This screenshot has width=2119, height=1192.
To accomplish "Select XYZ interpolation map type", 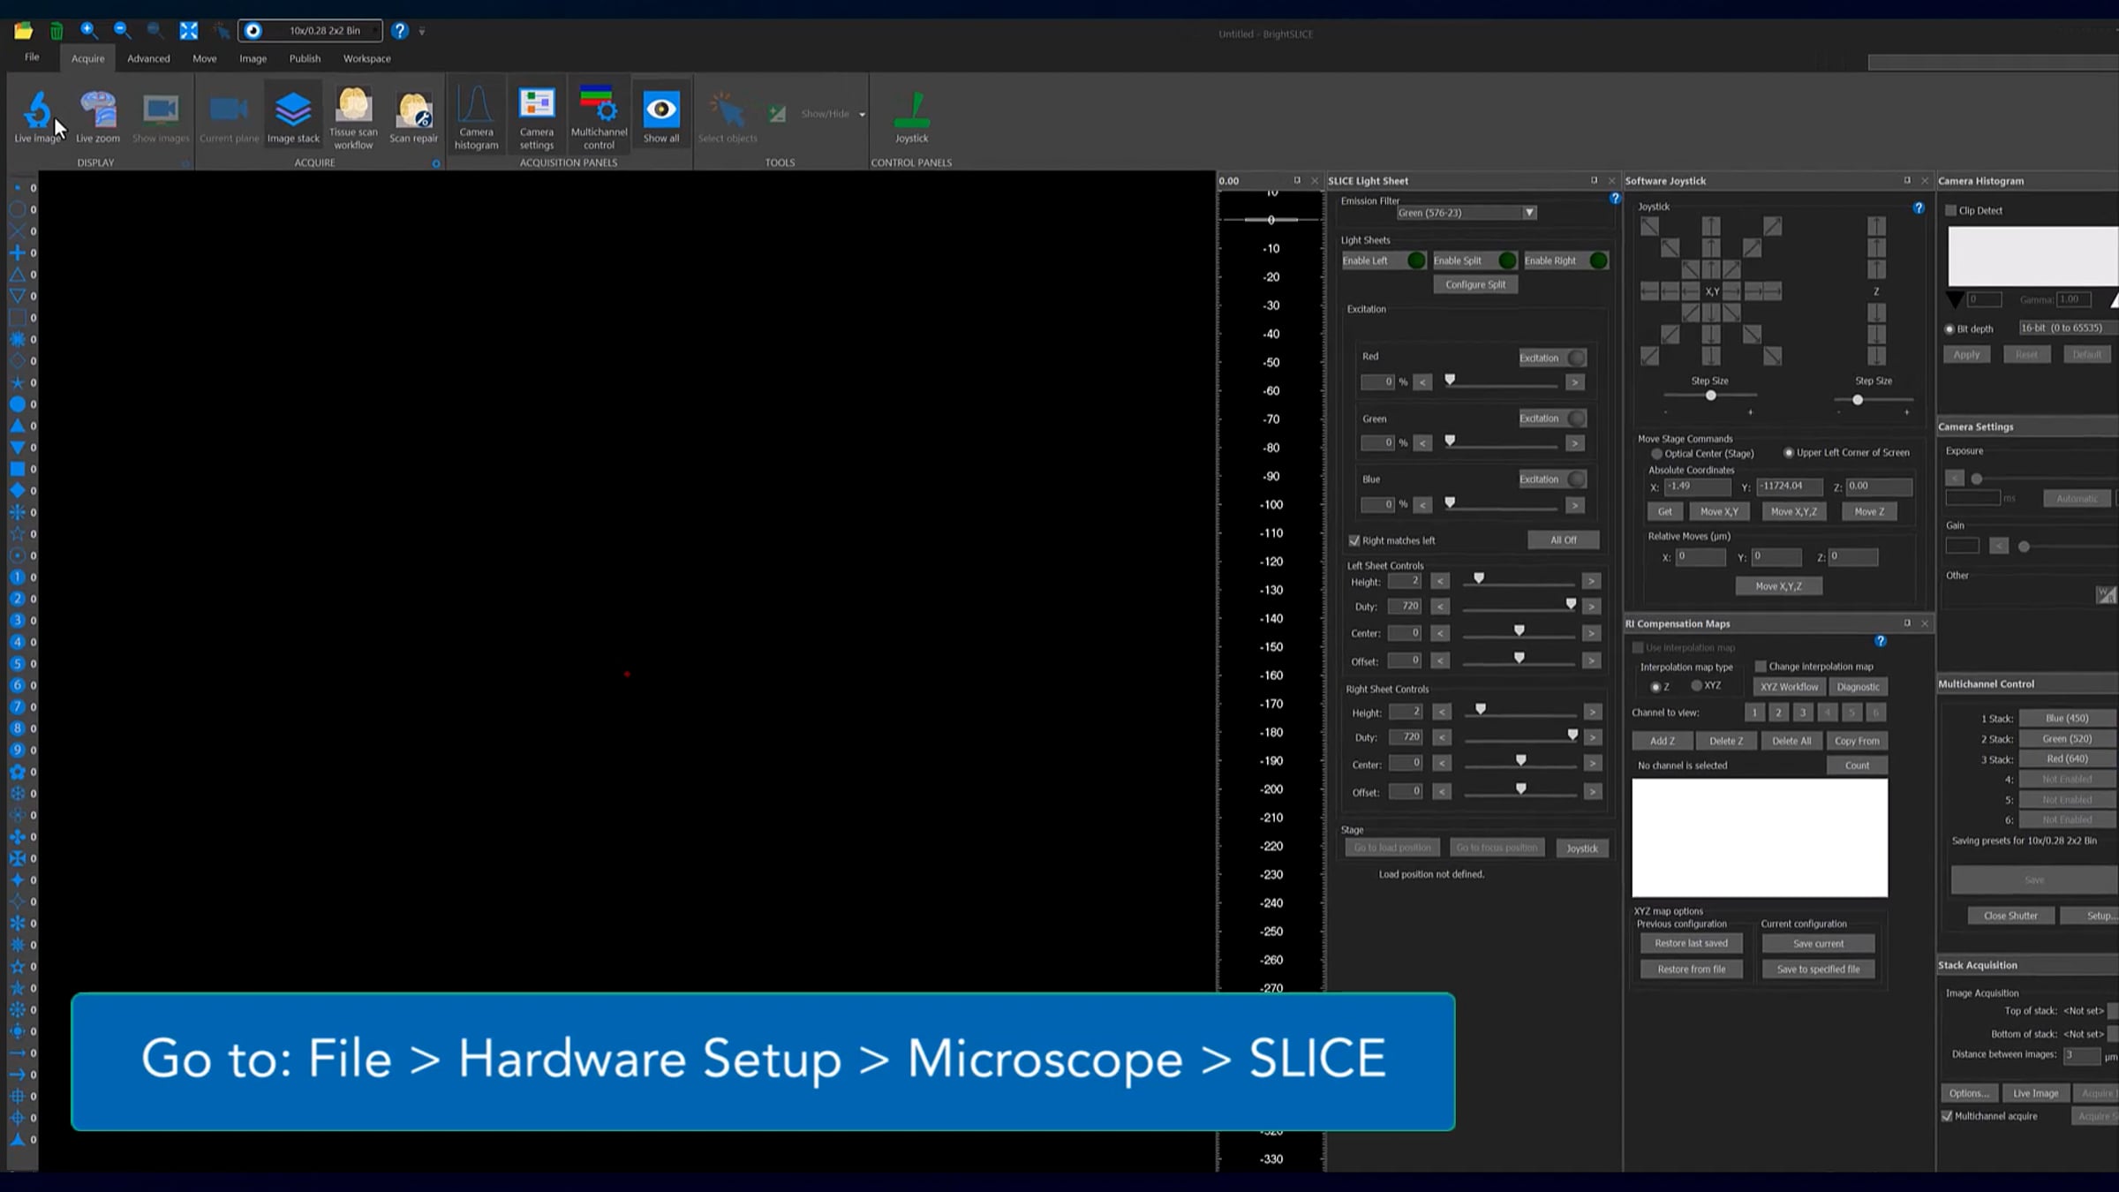I will [x=1696, y=686].
